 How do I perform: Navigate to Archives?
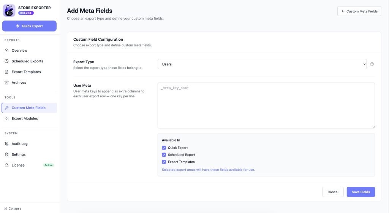[x=29, y=83]
